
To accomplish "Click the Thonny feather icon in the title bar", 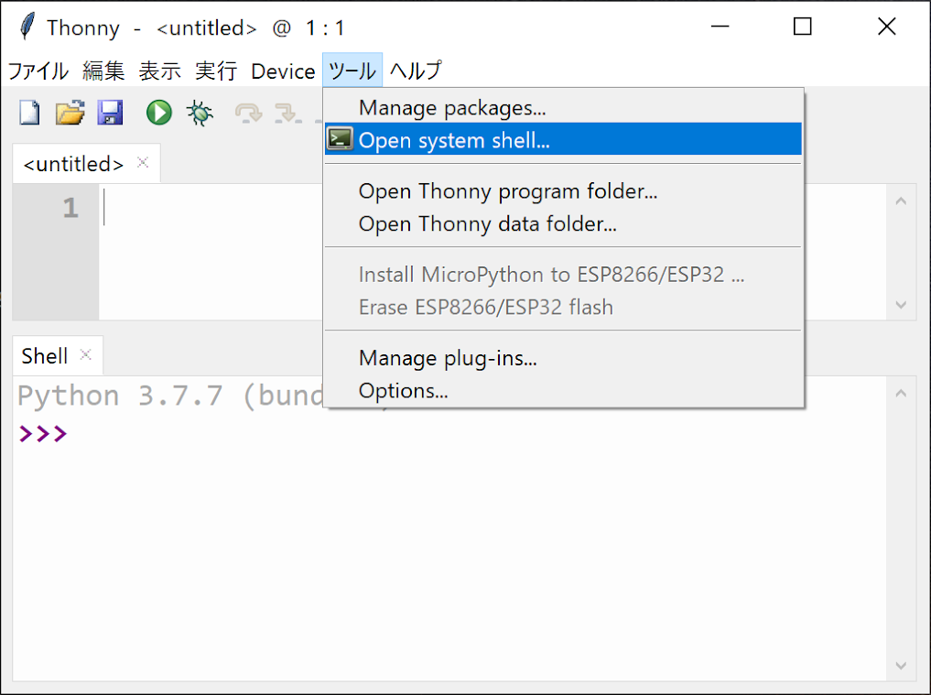I will coord(27,27).
